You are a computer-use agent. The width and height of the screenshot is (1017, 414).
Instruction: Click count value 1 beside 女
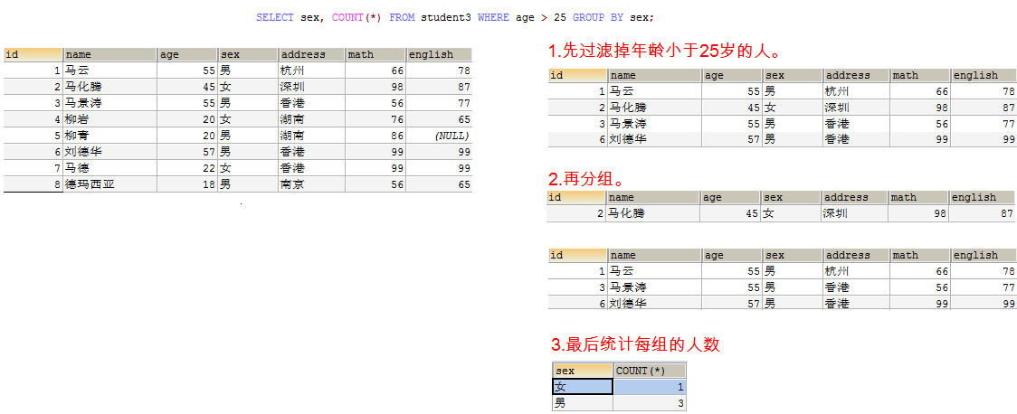[650, 387]
